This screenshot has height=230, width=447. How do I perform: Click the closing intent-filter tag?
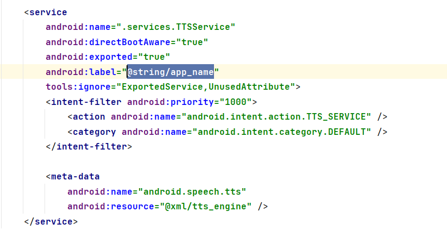tap(89, 147)
